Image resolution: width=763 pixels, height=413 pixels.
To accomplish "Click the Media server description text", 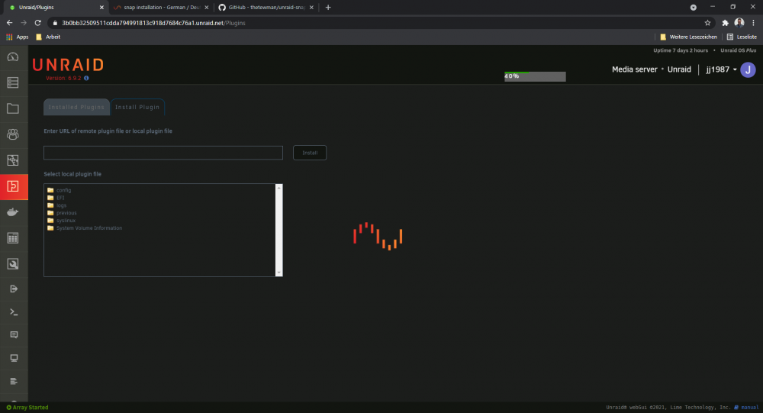I will (x=635, y=69).
